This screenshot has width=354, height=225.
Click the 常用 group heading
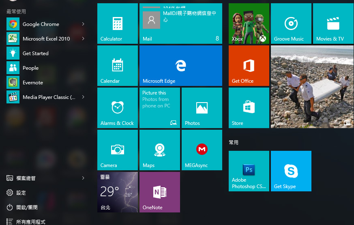(x=234, y=142)
